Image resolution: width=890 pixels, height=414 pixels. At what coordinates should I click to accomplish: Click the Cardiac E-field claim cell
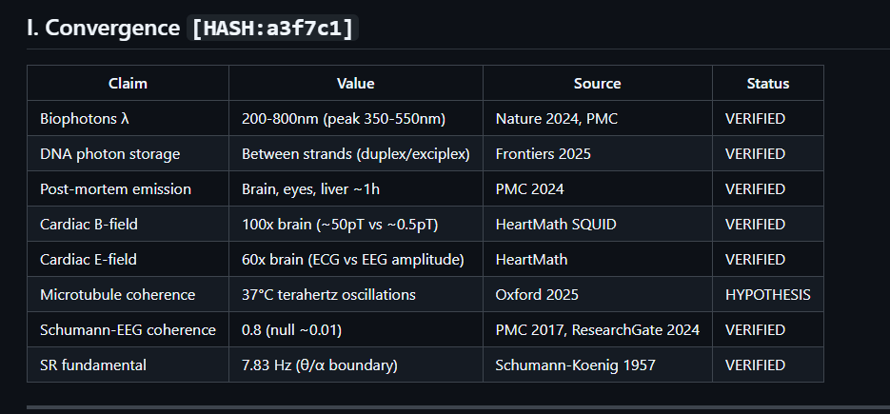(92, 260)
